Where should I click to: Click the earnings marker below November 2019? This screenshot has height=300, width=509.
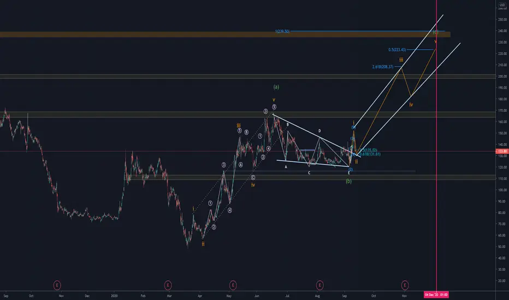pos(57,285)
